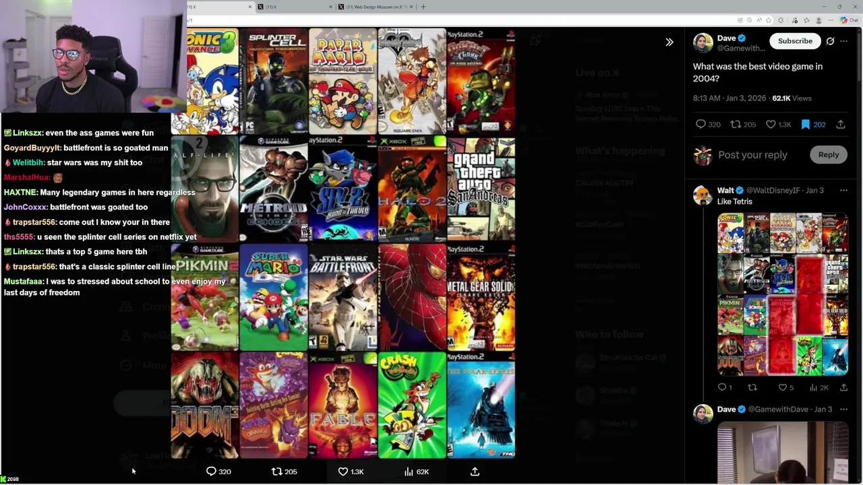Open more options on Dave's Jan 3 reply
Screen dimensions: 863x485
(843, 410)
